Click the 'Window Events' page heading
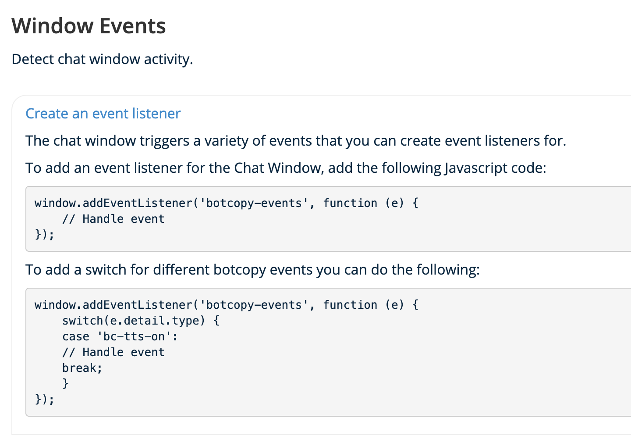631x443 pixels. tap(89, 26)
